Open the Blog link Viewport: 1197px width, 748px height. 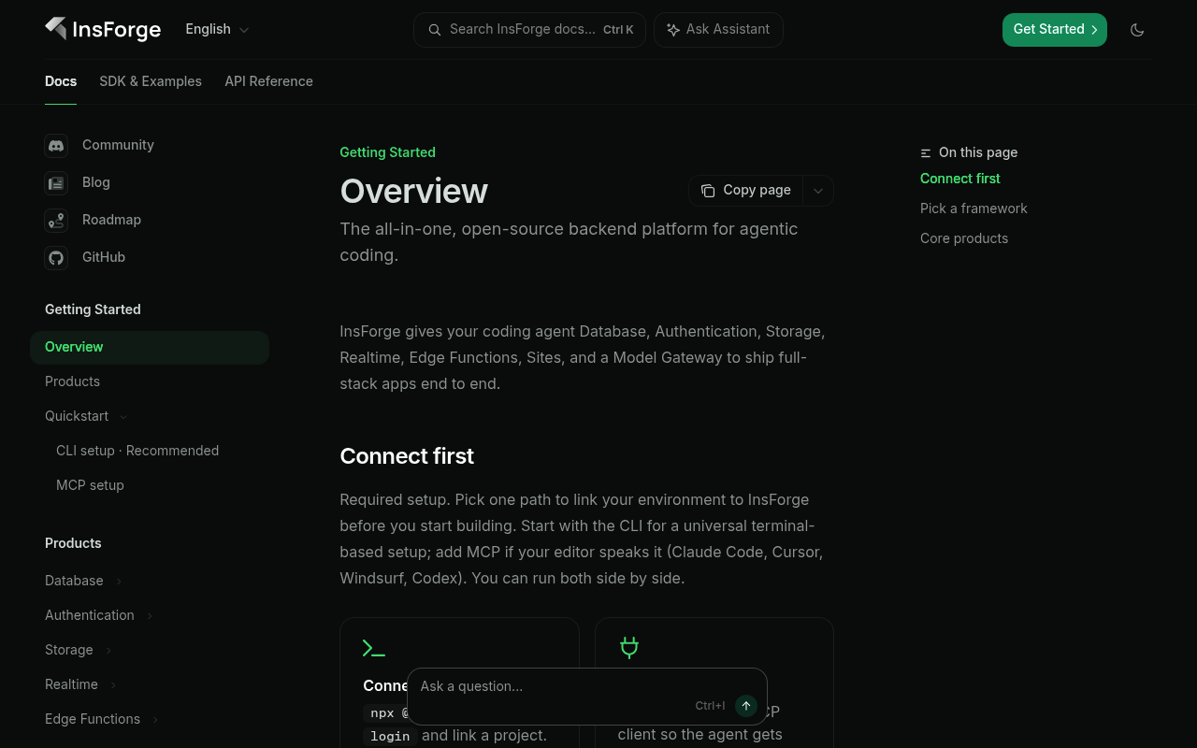(x=96, y=182)
